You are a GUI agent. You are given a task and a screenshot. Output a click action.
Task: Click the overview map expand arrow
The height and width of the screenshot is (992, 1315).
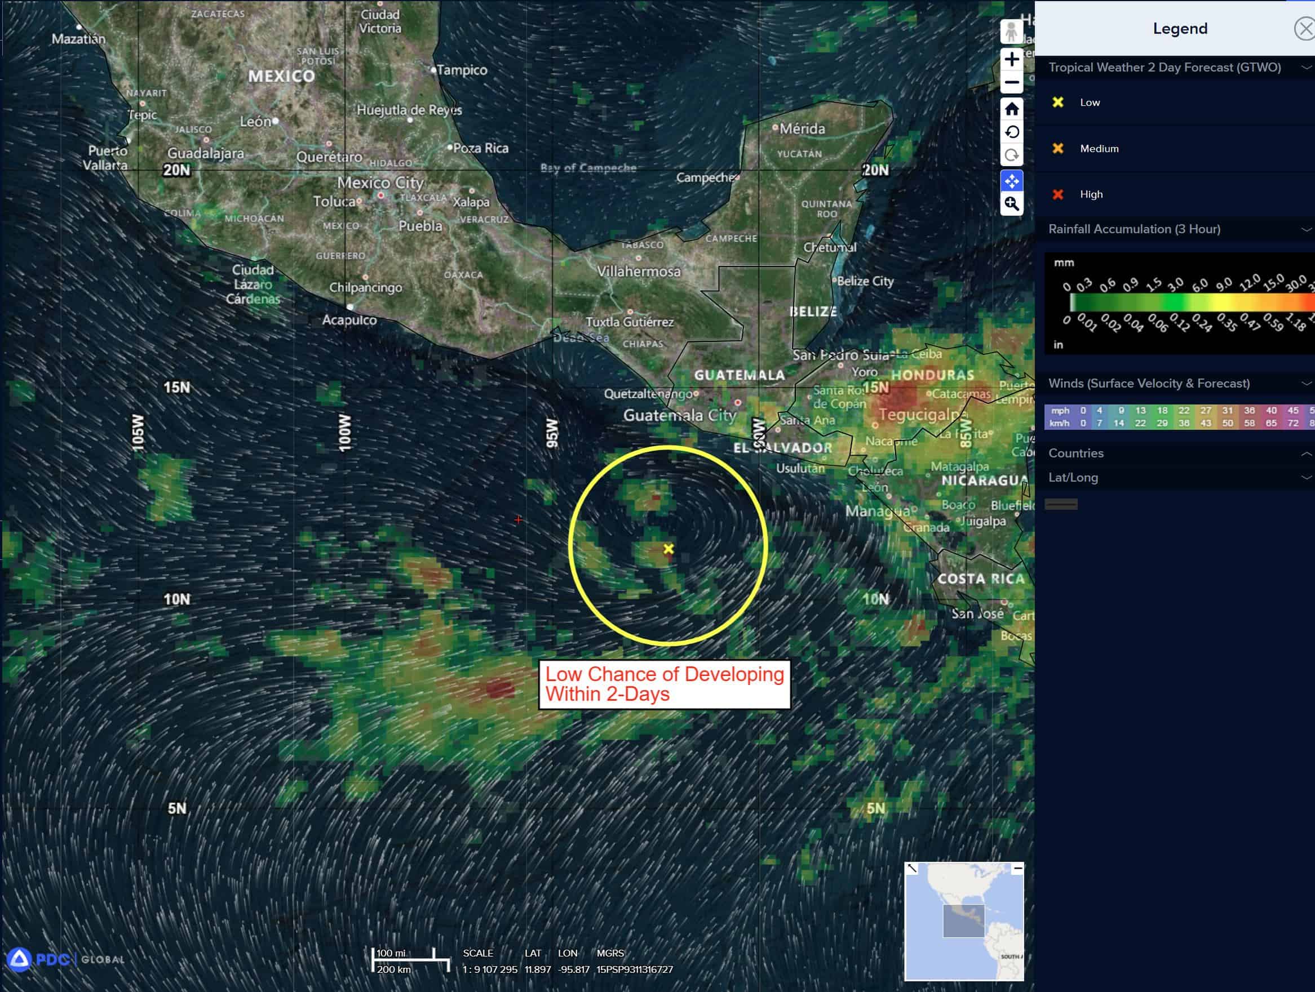pos(912,869)
